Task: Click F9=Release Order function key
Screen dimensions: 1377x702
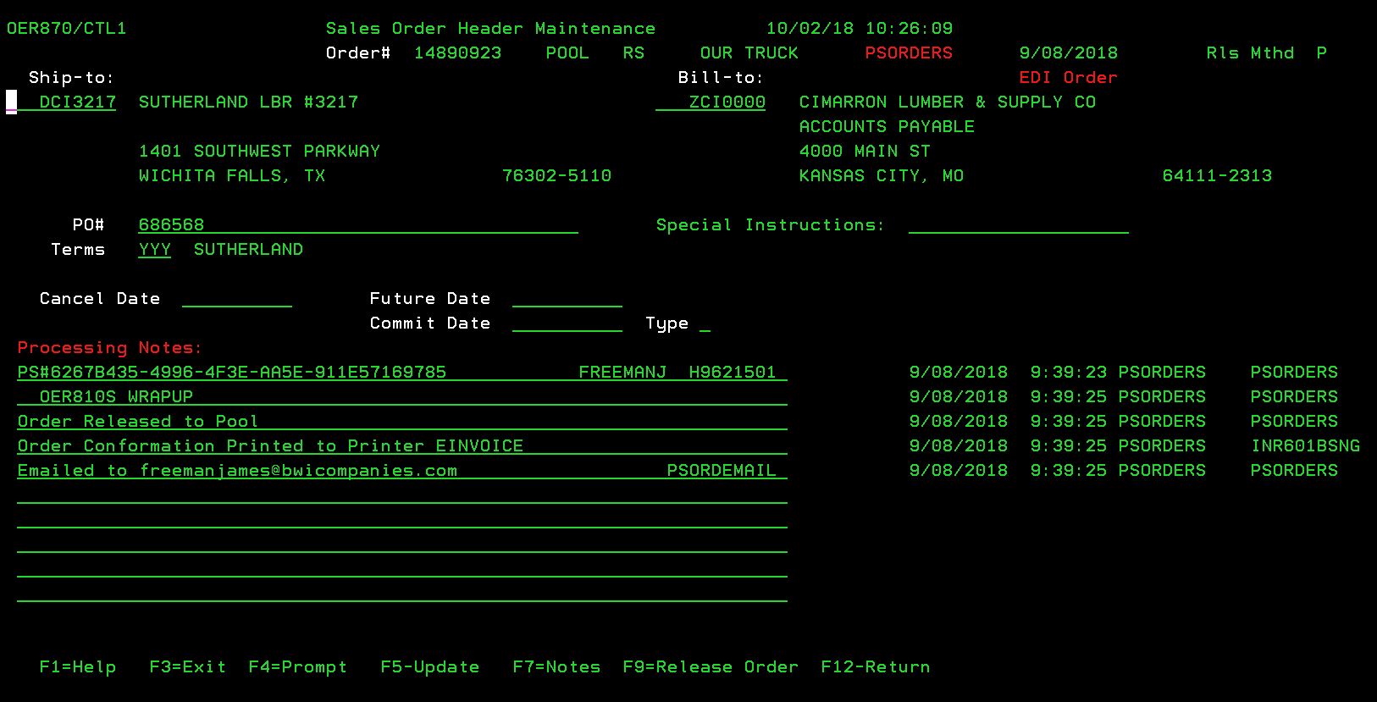Action: (x=711, y=667)
